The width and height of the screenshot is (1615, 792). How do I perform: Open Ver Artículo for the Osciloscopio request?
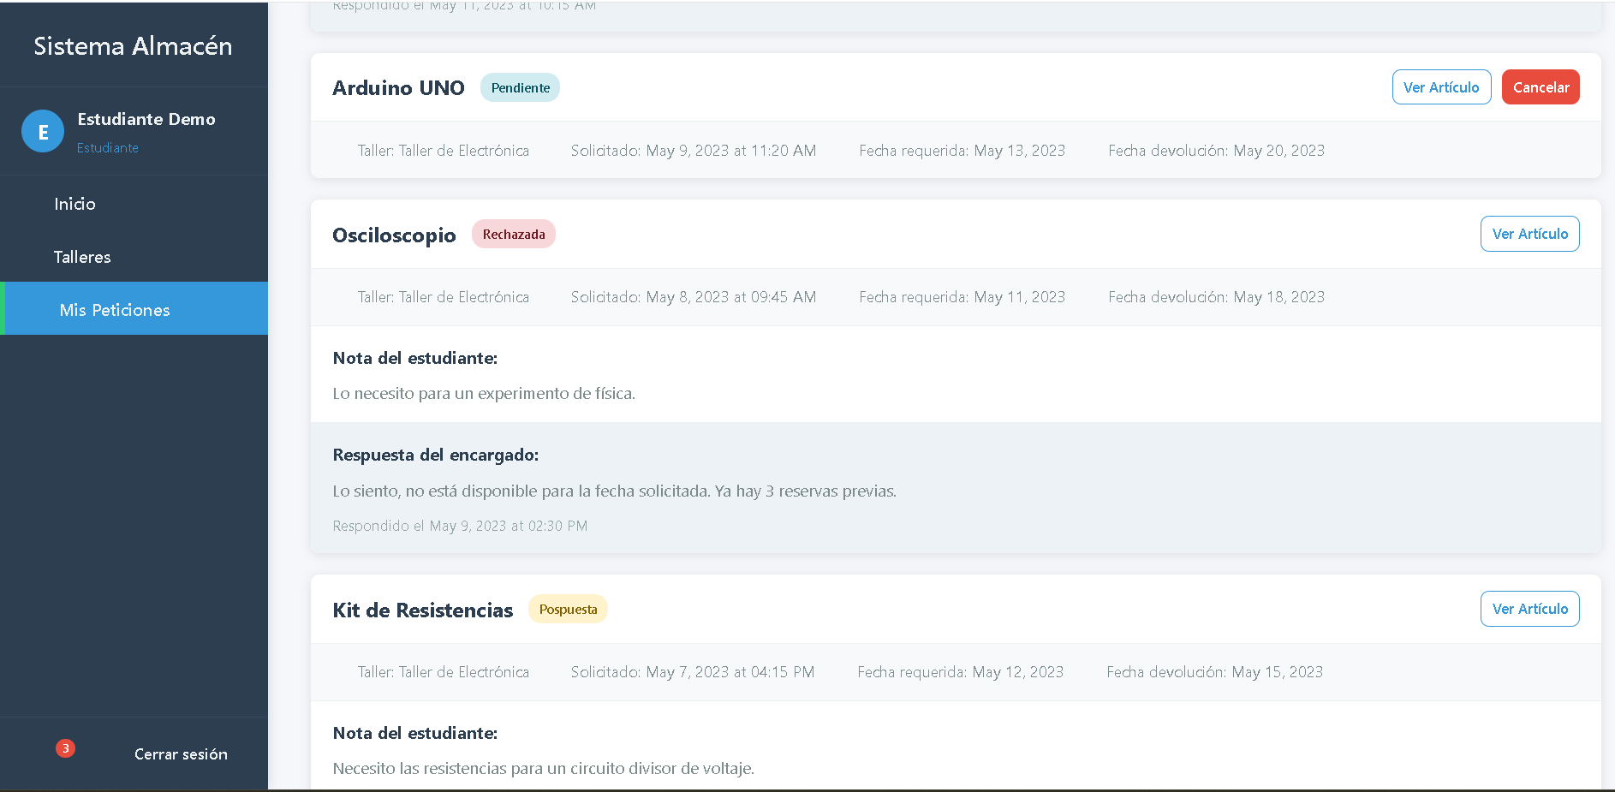[1529, 234]
